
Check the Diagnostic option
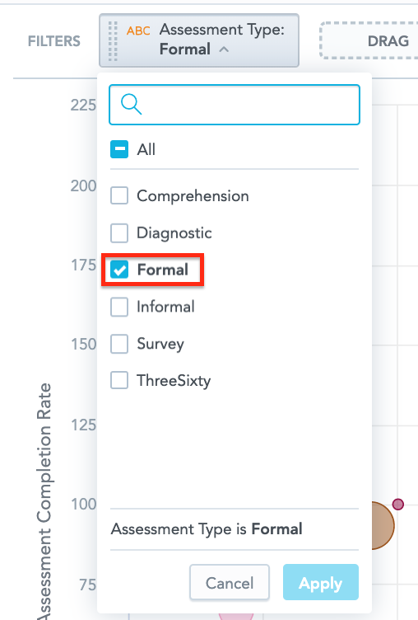pos(119,233)
